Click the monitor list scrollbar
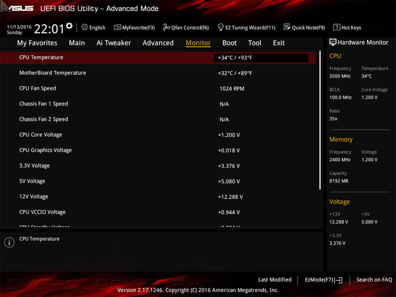The height and width of the screenshot is (297, 396). [x=320, y=120]
